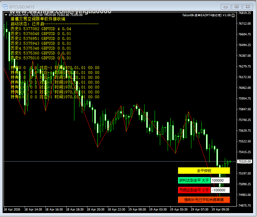Image resolution: width=257 pixels, height=217 pixels.
Task: Click the current price label 75320.00
Action: click(244, 162)
